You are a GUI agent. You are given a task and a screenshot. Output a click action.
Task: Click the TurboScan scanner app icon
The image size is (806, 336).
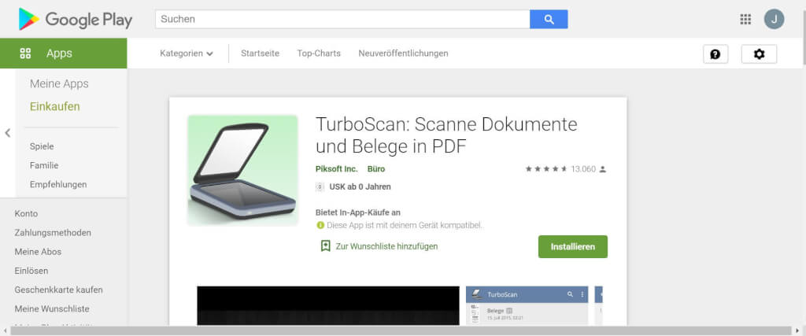(242, 171)
